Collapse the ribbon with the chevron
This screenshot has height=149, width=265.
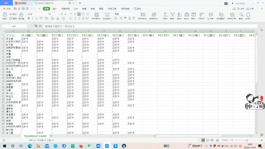(x=262, y=9)
